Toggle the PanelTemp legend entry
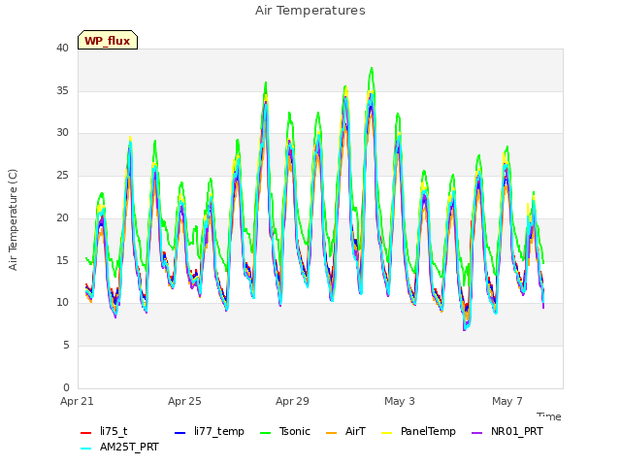Image resolution: width=621 pixels, height=466 pixels. (x=418, y=431)
